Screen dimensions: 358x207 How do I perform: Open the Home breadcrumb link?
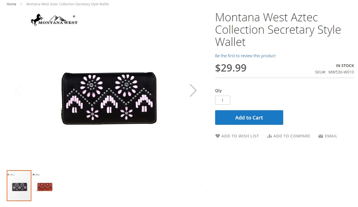click(x=11, y=4)
